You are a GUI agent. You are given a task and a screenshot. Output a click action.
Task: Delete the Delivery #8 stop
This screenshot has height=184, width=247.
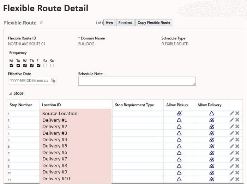pos(237,166)
